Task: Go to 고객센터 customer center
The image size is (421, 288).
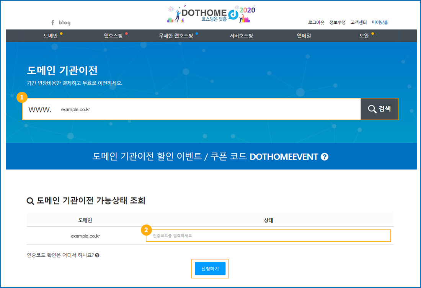Action: tap(359, 22)
